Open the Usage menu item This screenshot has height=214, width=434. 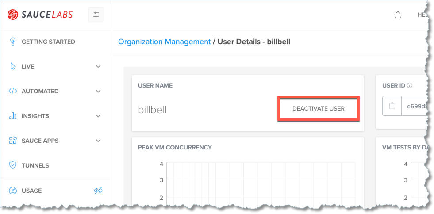tap(32, 191)
